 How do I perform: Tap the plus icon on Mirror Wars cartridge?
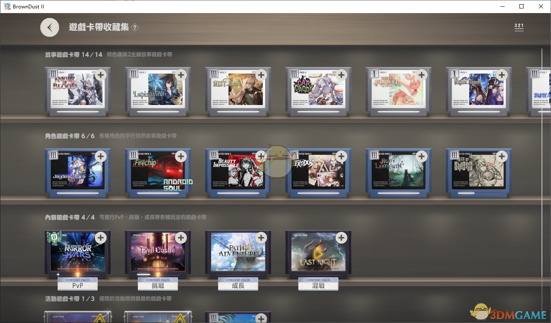[101, 238]
